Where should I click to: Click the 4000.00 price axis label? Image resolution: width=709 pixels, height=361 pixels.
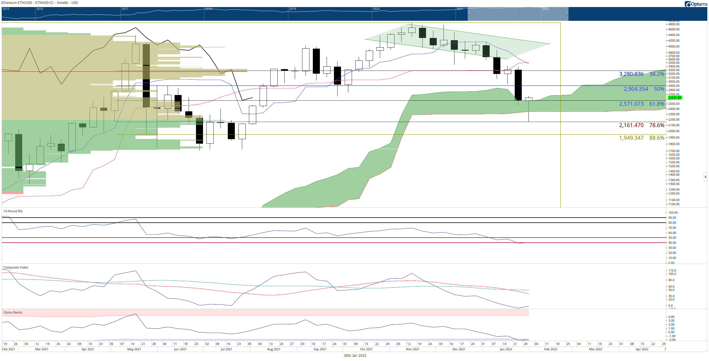(674, 46)
